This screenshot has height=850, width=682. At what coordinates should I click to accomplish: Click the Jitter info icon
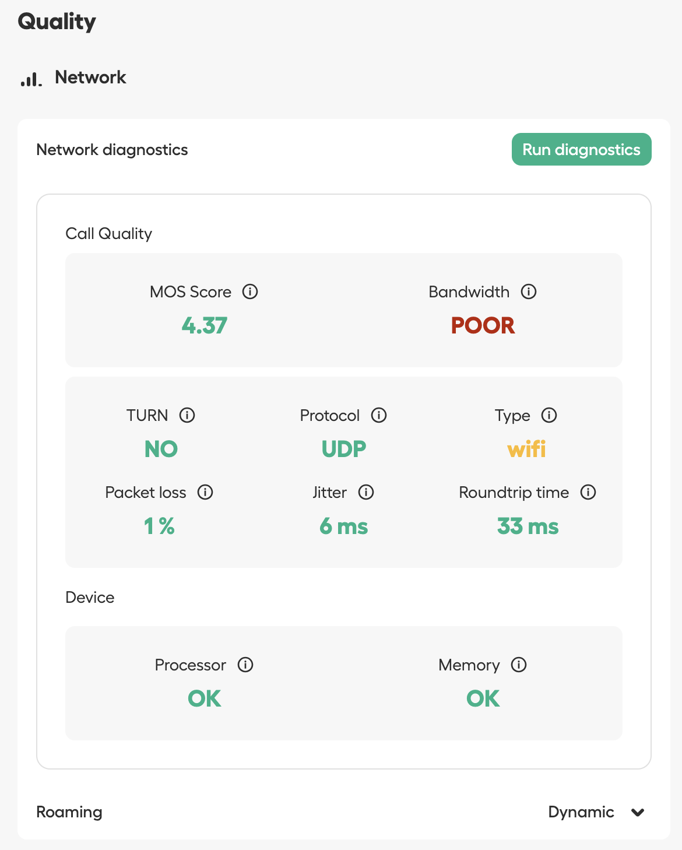[366, 492]
